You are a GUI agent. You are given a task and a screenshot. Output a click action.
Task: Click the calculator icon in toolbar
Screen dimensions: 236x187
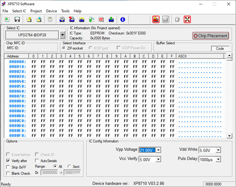pos(50,20)
